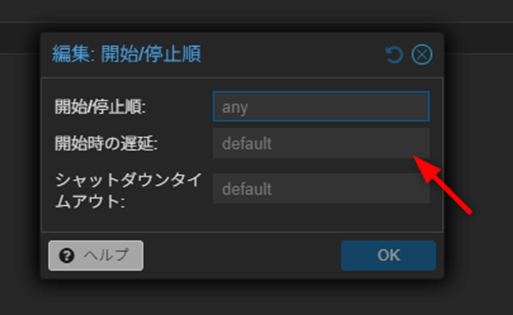Screen dimensions: 513x315
Task: Click the 'any' placeholder text
Action: tap(235, 107)
